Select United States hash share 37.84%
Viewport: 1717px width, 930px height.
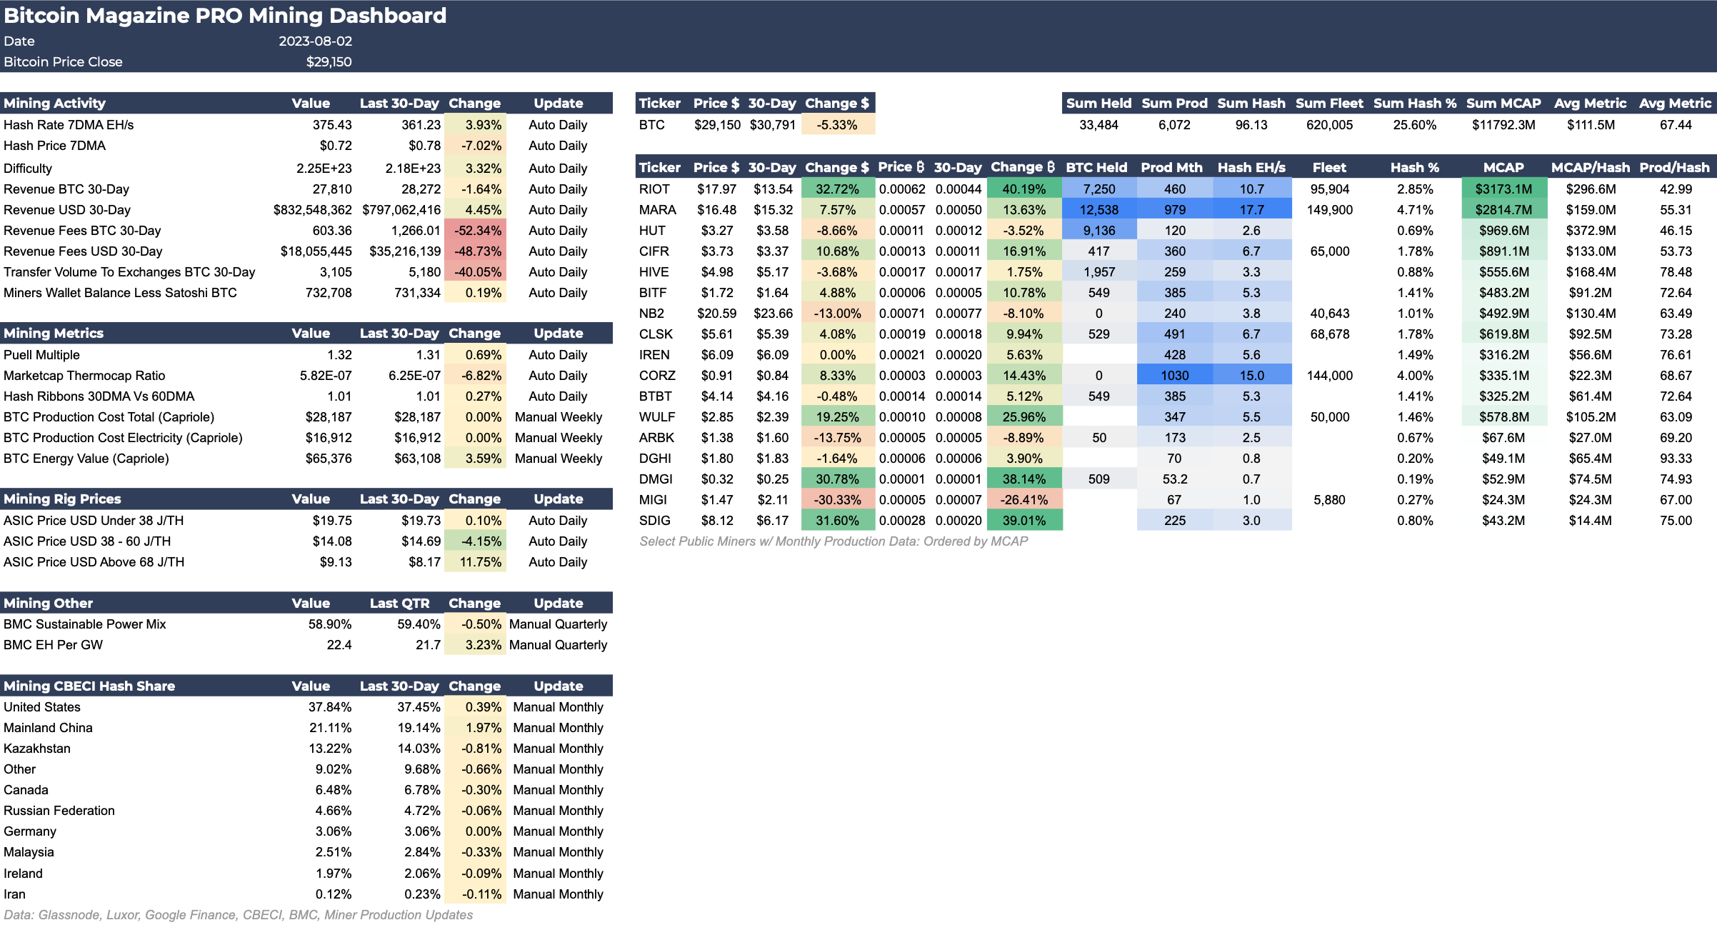330,707
